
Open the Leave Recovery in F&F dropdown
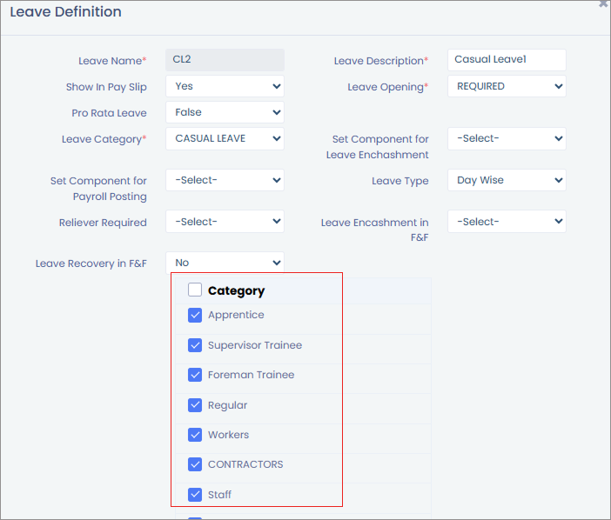[225, 263]
